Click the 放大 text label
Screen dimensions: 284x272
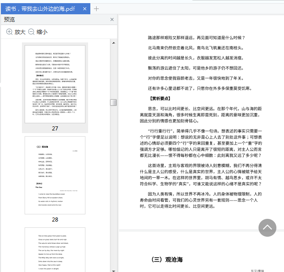click(x=20, y=32)
